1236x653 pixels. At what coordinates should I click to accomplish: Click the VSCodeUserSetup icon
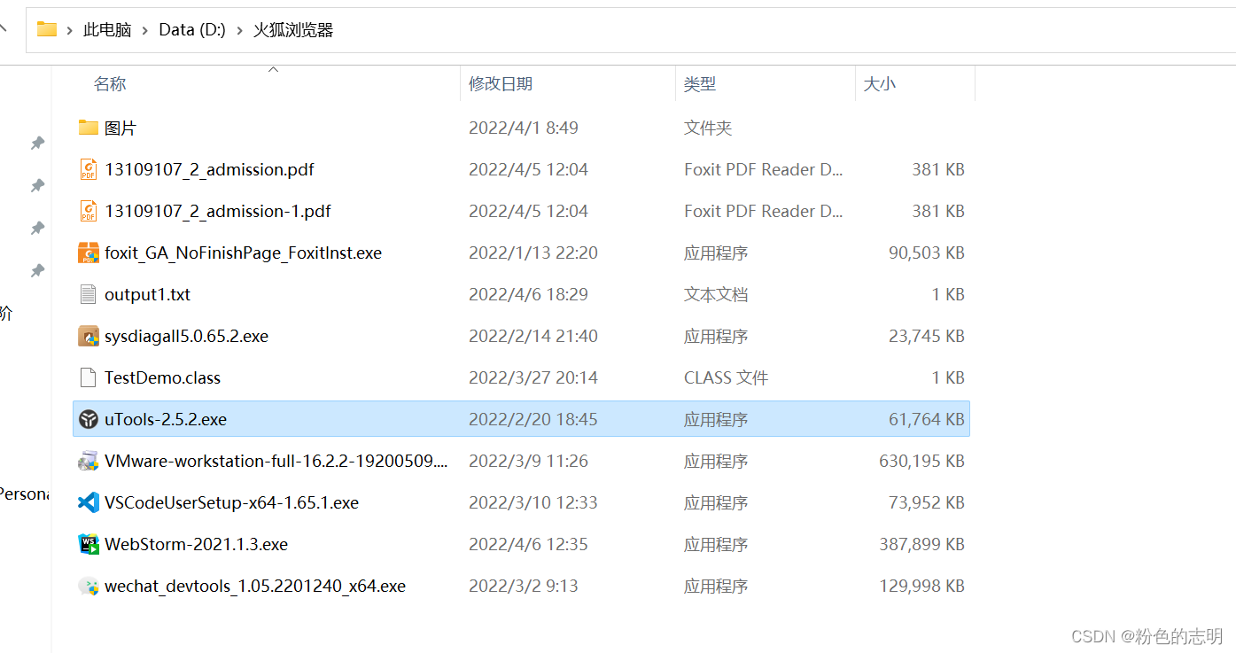coord(88,502)
